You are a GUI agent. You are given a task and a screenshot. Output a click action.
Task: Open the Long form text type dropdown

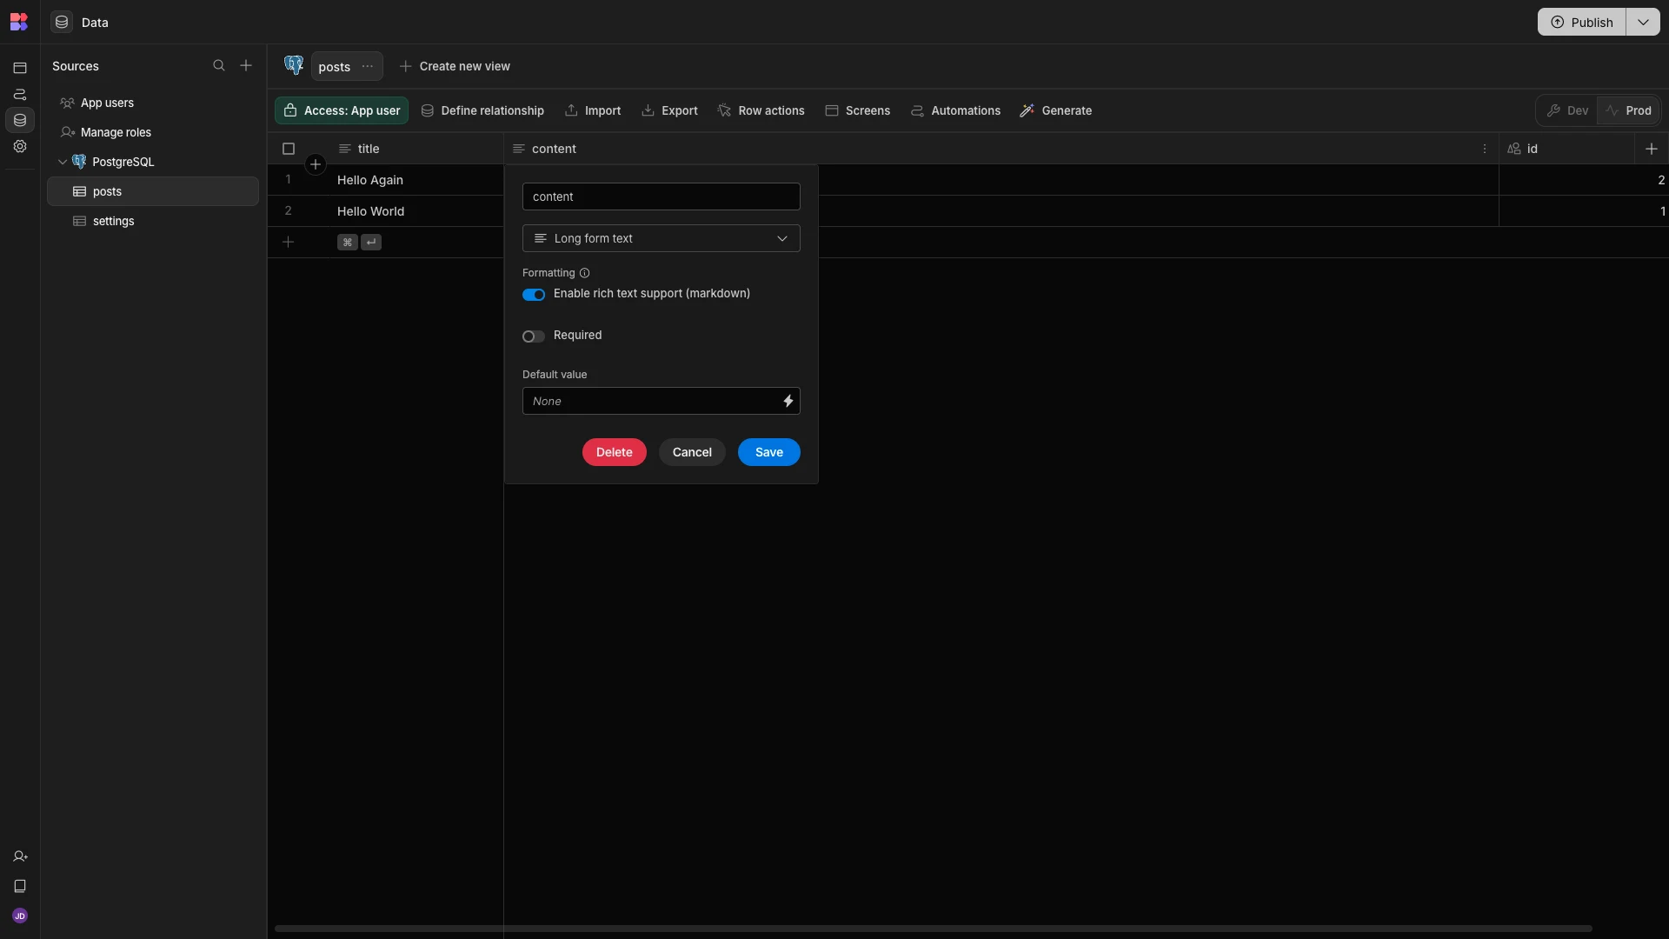[661, 238]
